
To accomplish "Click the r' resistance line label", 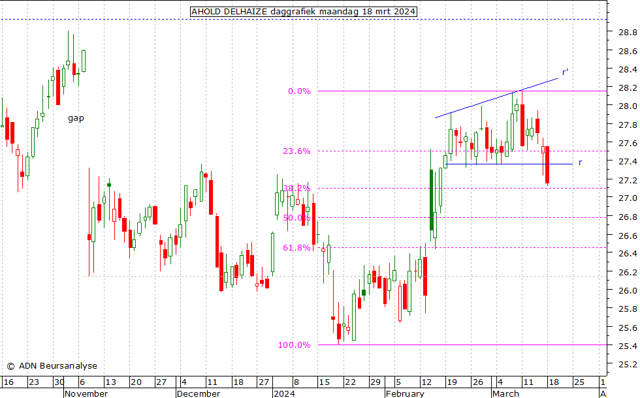I will point(565,72).
